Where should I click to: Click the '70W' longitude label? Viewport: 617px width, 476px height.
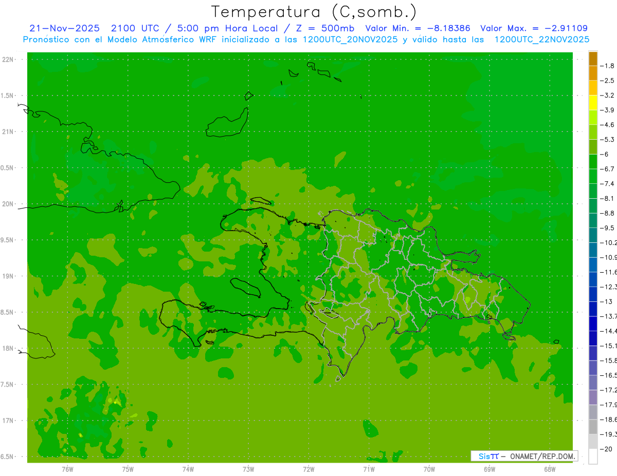429,469
